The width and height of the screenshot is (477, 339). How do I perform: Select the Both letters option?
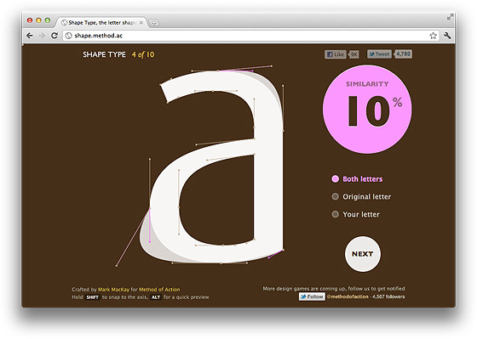click(357, 179)
